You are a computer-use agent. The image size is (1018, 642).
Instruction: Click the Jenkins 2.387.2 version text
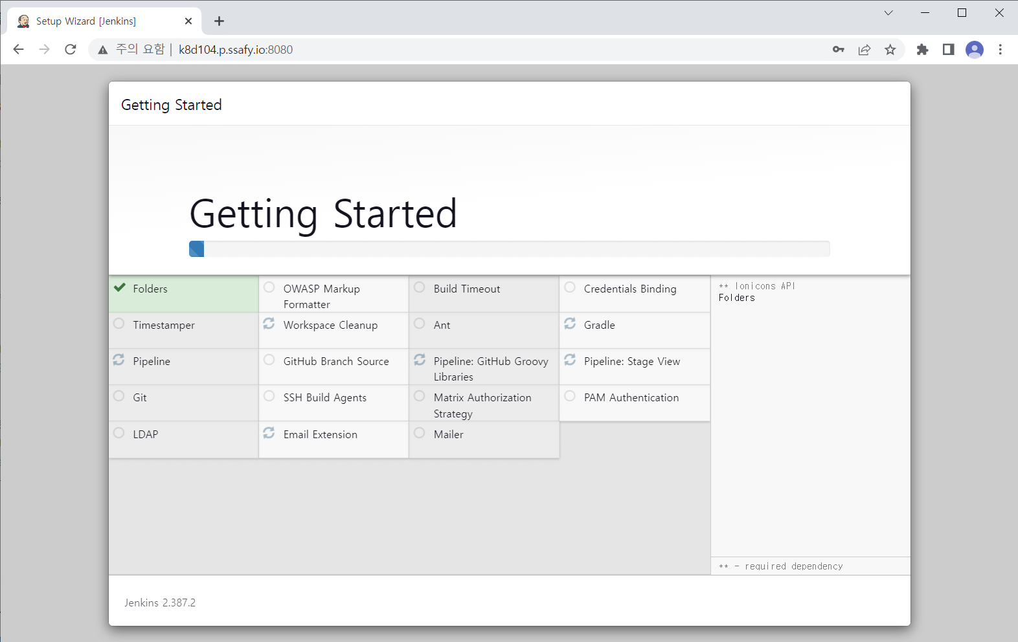[x=160, y=603]
